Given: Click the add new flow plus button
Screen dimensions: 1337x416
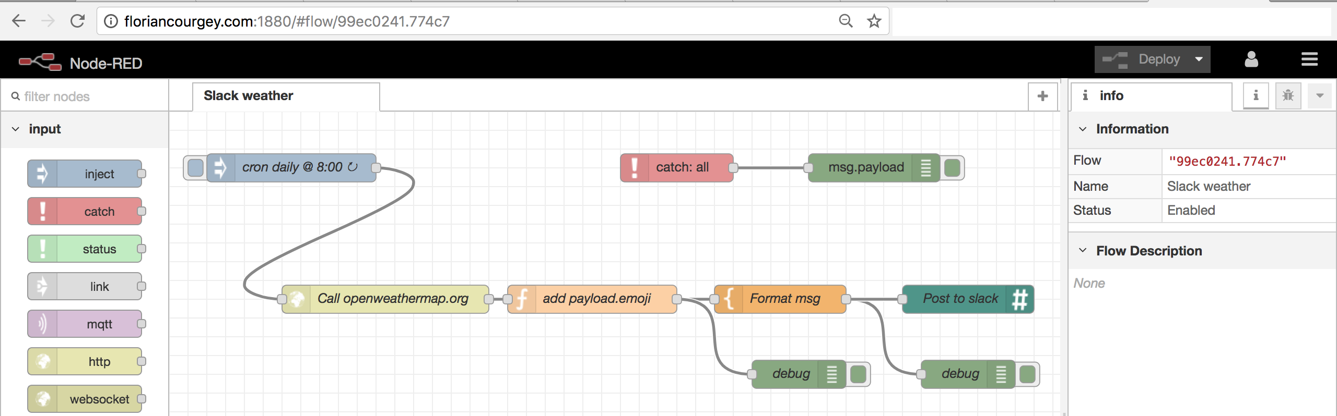Looking at the screenshot, I should click(x=1042, y=96).
